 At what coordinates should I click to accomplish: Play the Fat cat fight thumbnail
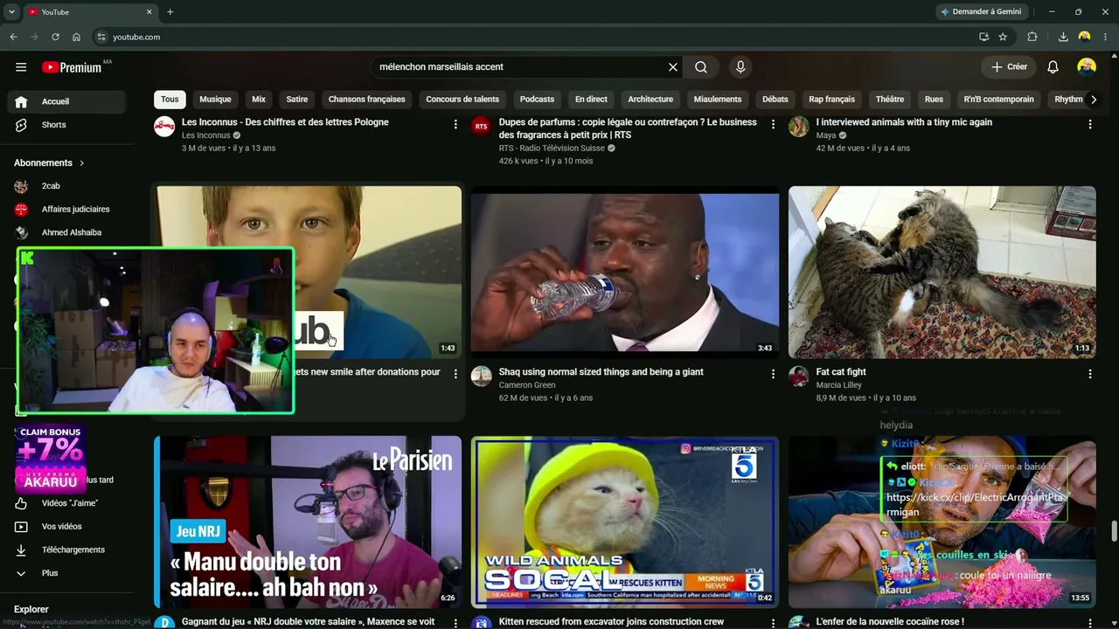[942, 272]
